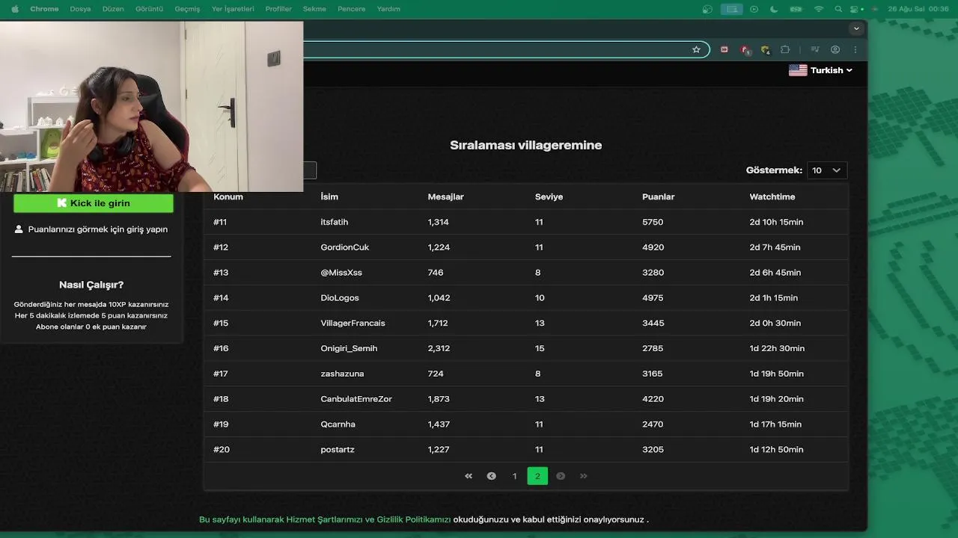Open the Chrome extensions puzzle icon
Viewport: 958px width, 538px height.
coord(785,49)
